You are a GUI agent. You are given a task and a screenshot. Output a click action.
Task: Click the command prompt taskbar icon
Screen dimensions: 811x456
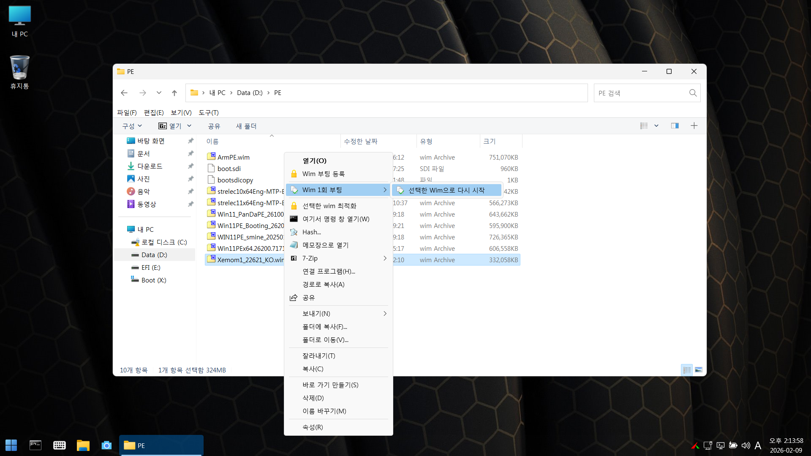click(x=35, y=445)
